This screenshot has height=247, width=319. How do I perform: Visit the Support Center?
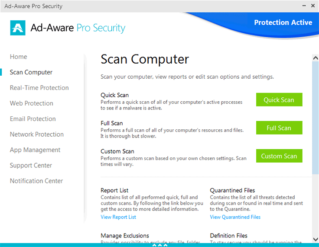point(31,166)
